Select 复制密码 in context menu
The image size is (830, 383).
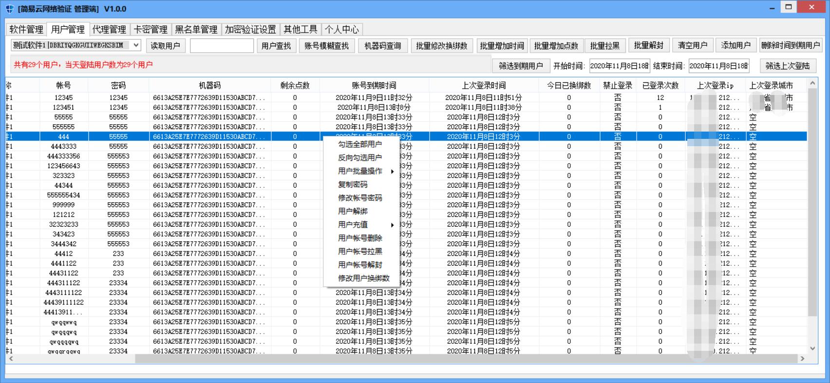[353, 185]
